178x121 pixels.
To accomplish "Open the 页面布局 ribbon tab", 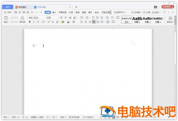I will click(62, 12).
